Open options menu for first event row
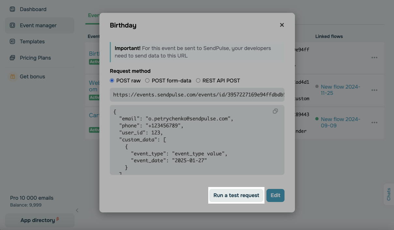Image resolution: width=394 pixels, height=230 pixels. 374,58
